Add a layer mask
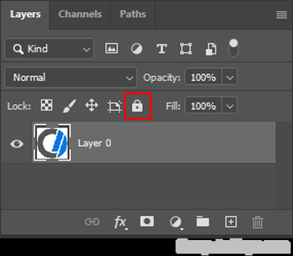The height and width of the screenshot is (256, 293). 147,221
